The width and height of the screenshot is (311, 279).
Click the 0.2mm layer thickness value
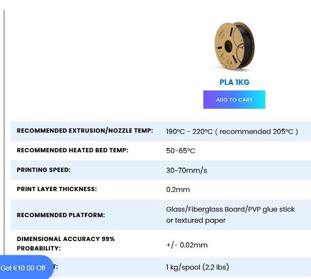pyautogui.click(x=178, y=190)
